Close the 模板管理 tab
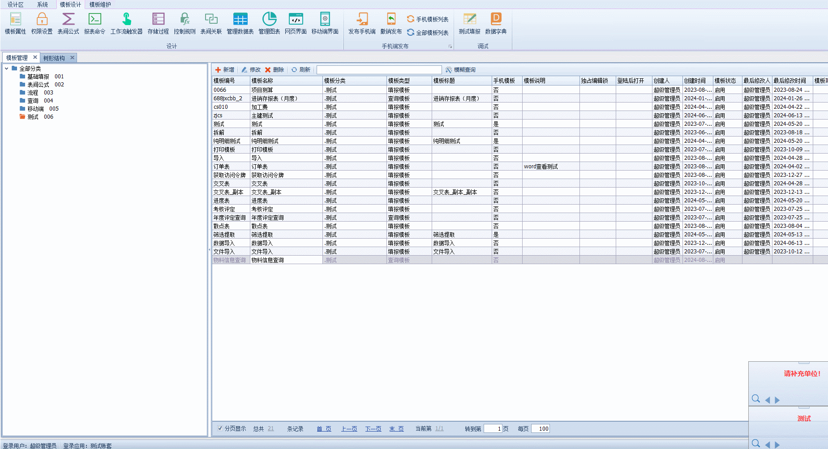828x449 pixels. point(35,57)
